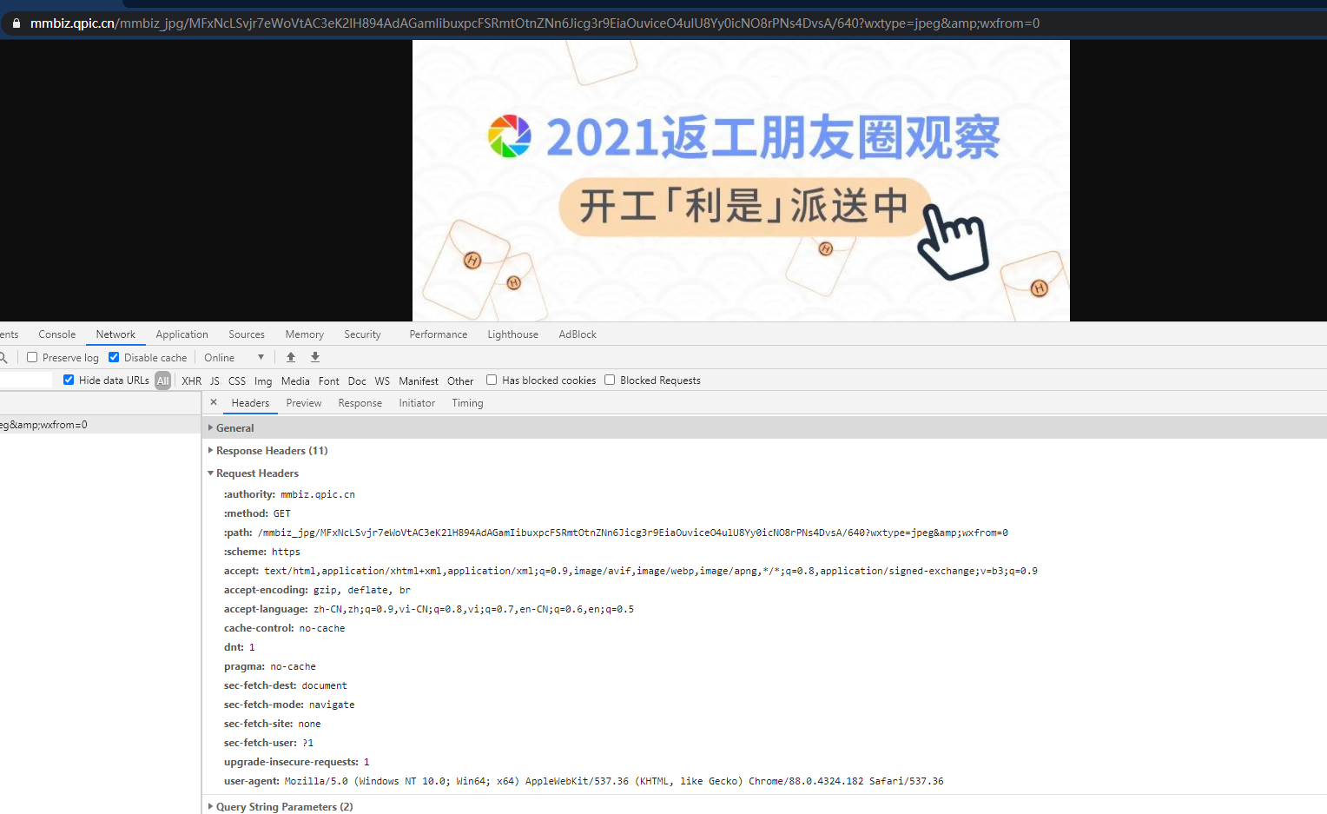This screenshot has width=1327, height=814.
Task: Enable Has blocked cookies checkbox
Action: point(492,380)
